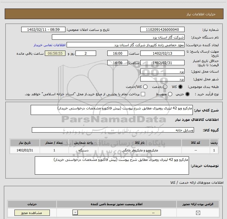Click the ردیف column header
Image resolution: width=227 pixels, height=219 pixels.
pyautogui.click(x=214, y=143)
